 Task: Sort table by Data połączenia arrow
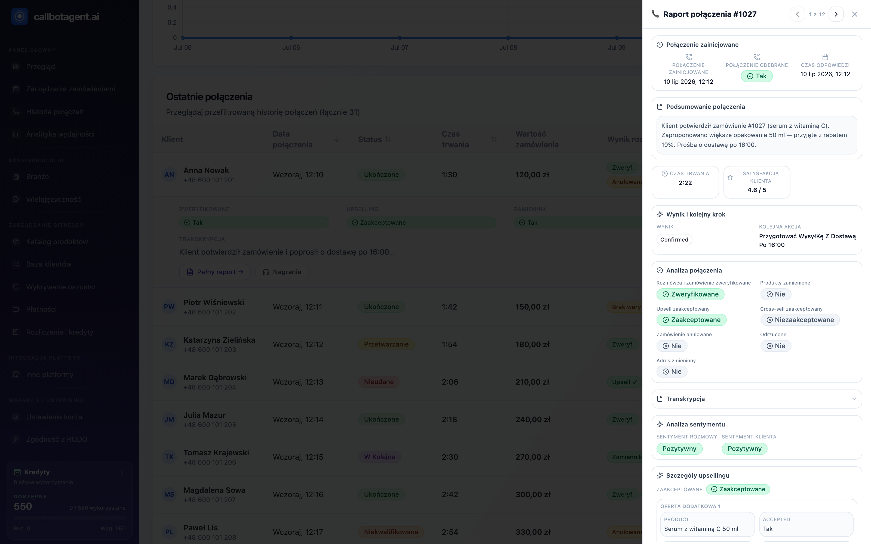coord(337,139)
